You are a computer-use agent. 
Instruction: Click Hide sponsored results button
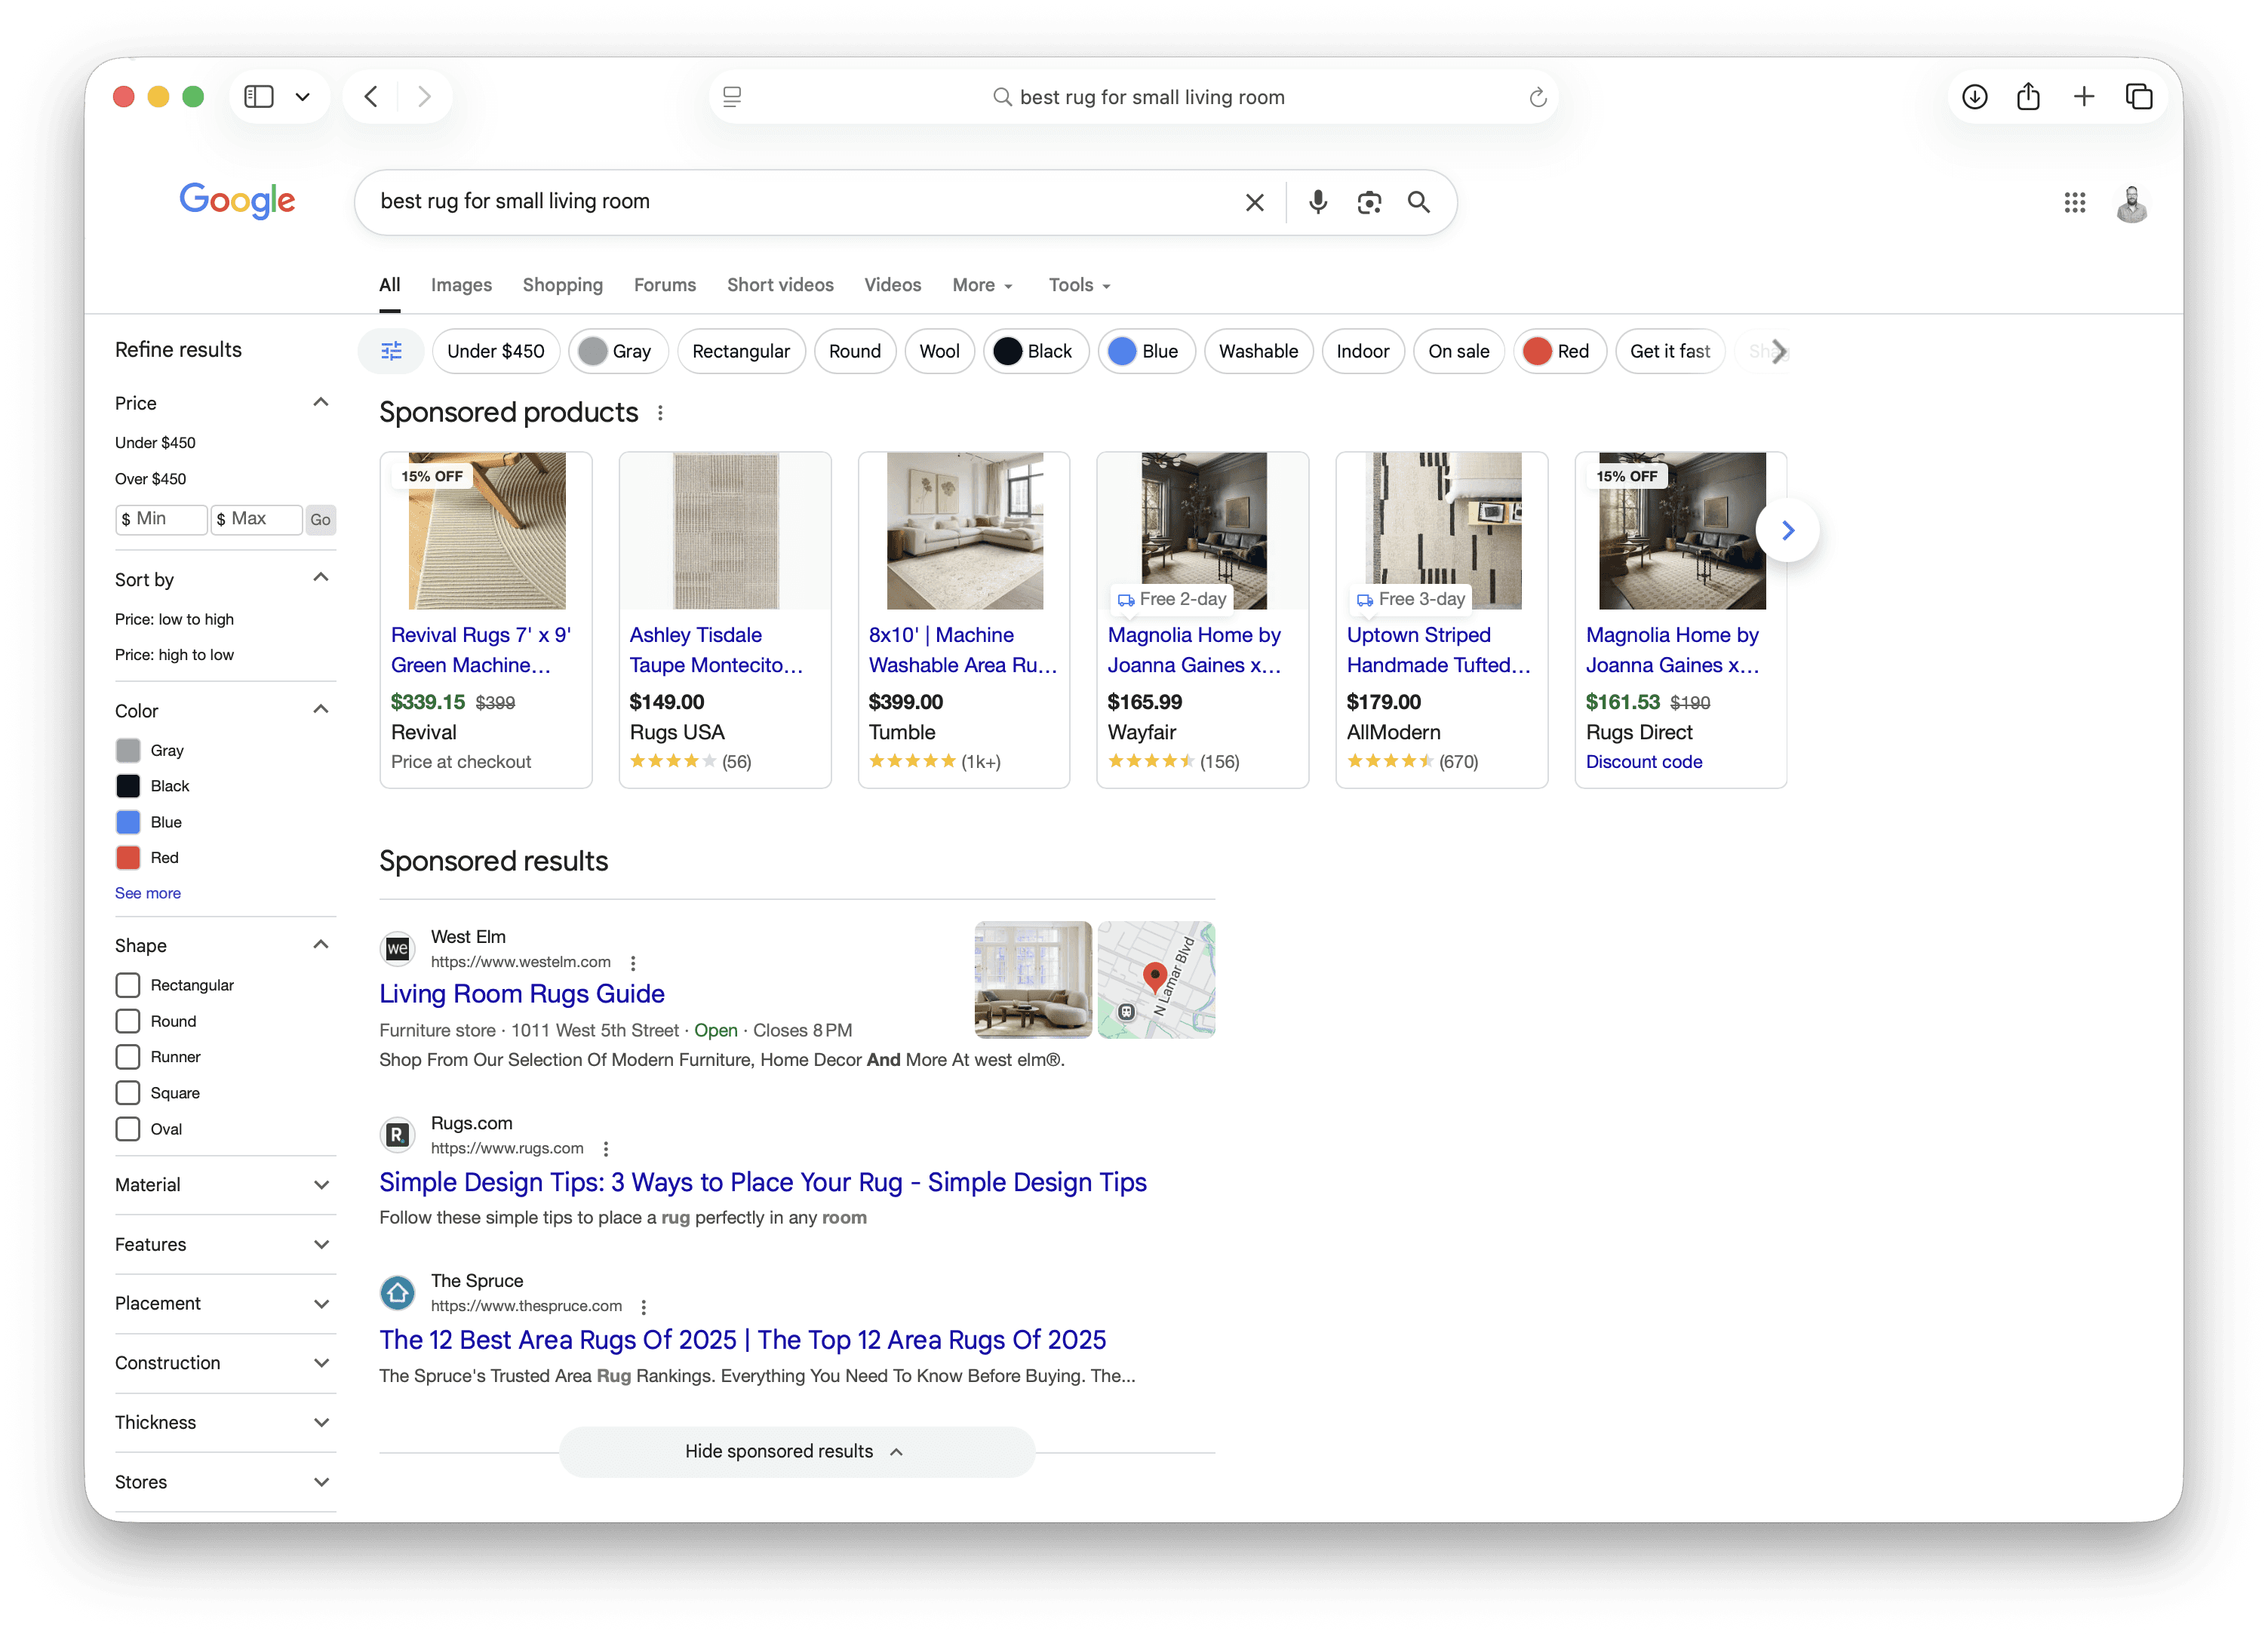pyautogui.click(x=796, y=1451)
